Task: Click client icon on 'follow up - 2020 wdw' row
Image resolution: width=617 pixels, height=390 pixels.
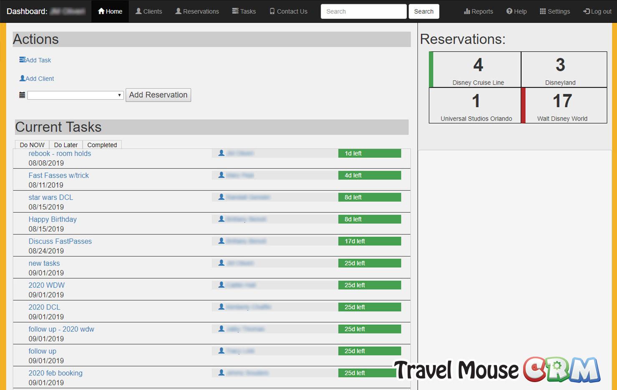Action: [222, 329]
